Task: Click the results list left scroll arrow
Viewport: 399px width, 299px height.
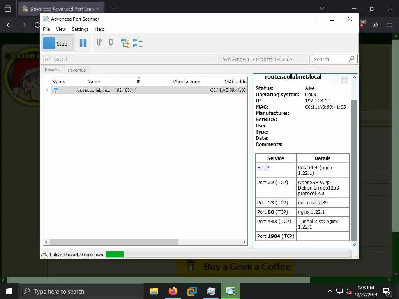Action: click(46, 242)
